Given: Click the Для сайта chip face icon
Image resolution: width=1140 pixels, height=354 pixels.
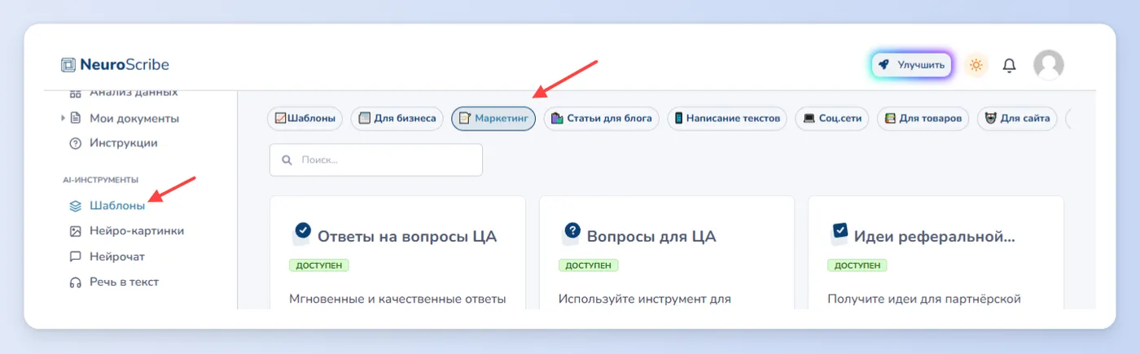Looking at the screenshot, I should (991, 119).
